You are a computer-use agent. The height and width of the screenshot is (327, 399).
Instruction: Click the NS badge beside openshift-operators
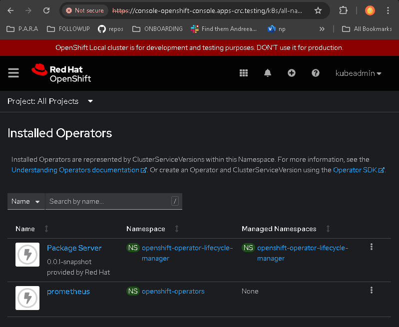pyautogui.click(x=133, y=291)
